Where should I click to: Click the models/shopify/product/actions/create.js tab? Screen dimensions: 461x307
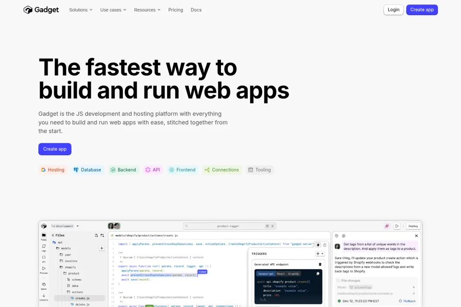(x=144, y=236)
